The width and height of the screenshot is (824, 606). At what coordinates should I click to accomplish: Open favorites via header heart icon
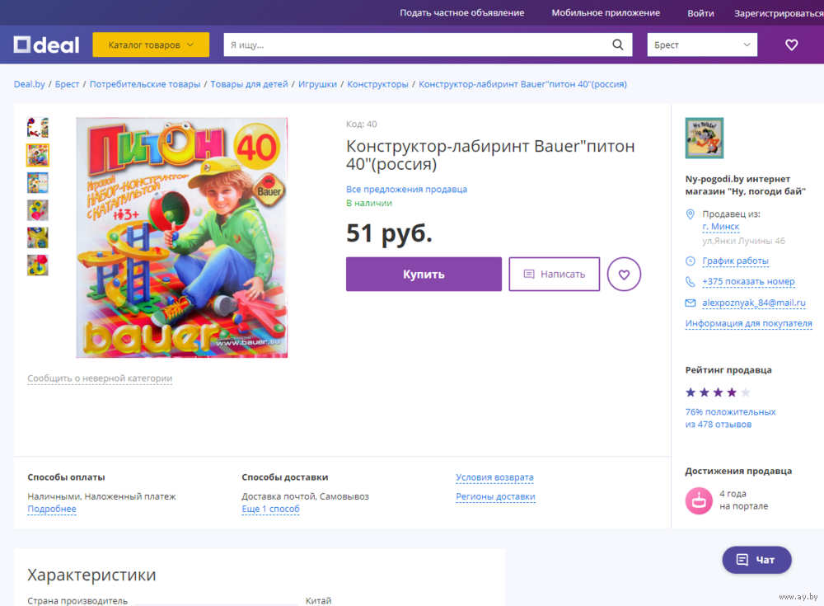click(791, 45)
